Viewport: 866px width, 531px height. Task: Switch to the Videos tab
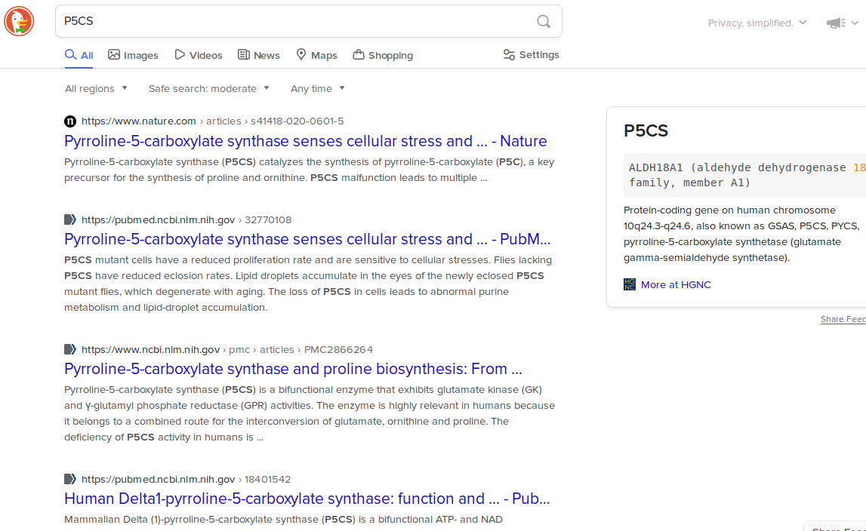(199, 55)
